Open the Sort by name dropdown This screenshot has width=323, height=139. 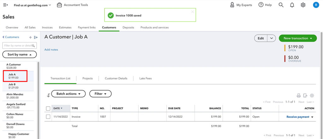20,54
